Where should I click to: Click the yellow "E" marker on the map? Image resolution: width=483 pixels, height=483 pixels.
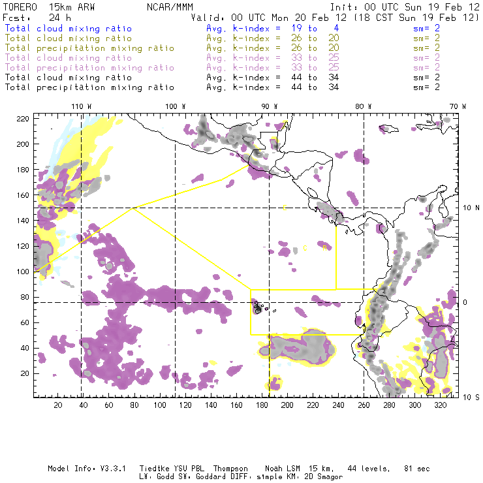pos(285,208)
